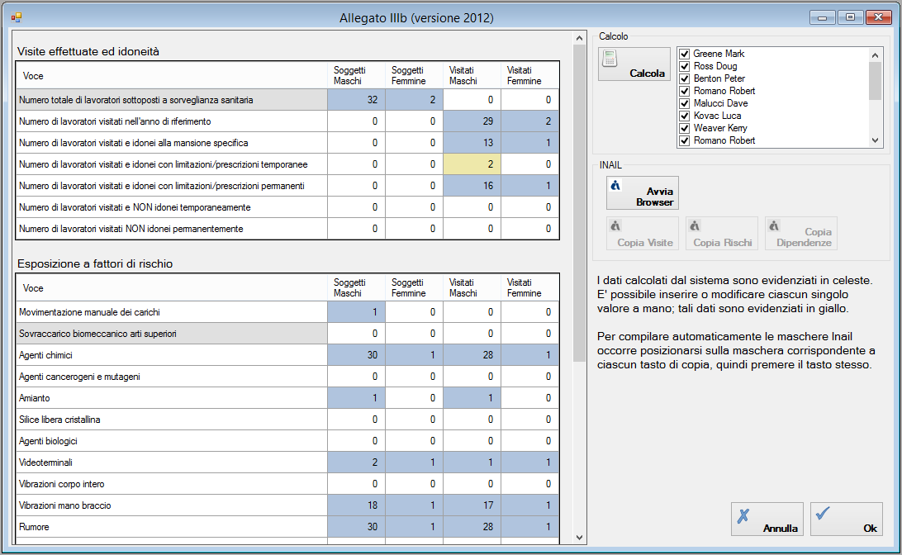
Task: Select the 'Agenti cancerogeni e mutageni' row
Action: click(287, 377)
